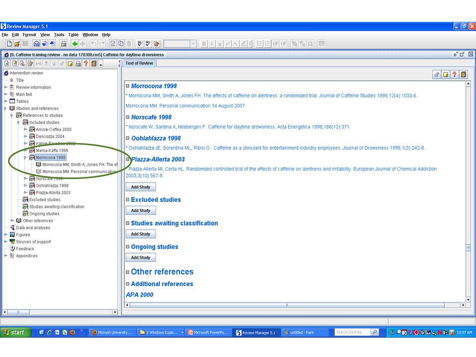
Task: Expand the Review information tree node
Action: pyautogui.click(x=5, y=87)
